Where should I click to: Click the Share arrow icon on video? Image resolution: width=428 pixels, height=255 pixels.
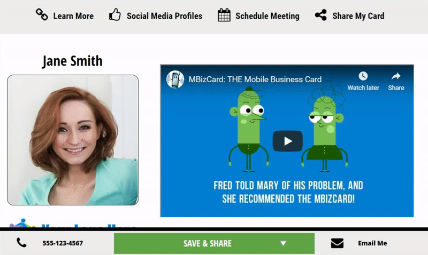pyautogui.click(x=396, y=76)
